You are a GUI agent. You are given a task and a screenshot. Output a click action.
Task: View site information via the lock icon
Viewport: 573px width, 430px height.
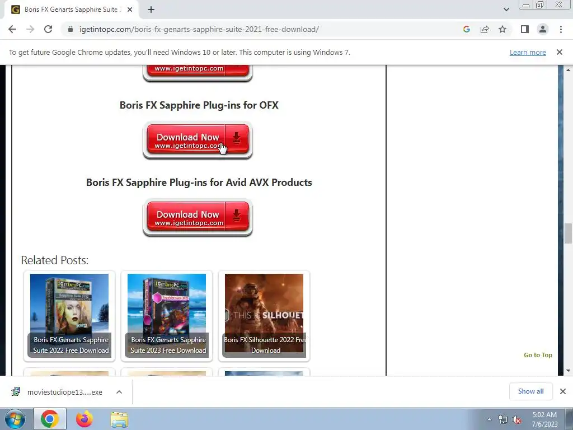pyautogui.click(x=71, y=29)
